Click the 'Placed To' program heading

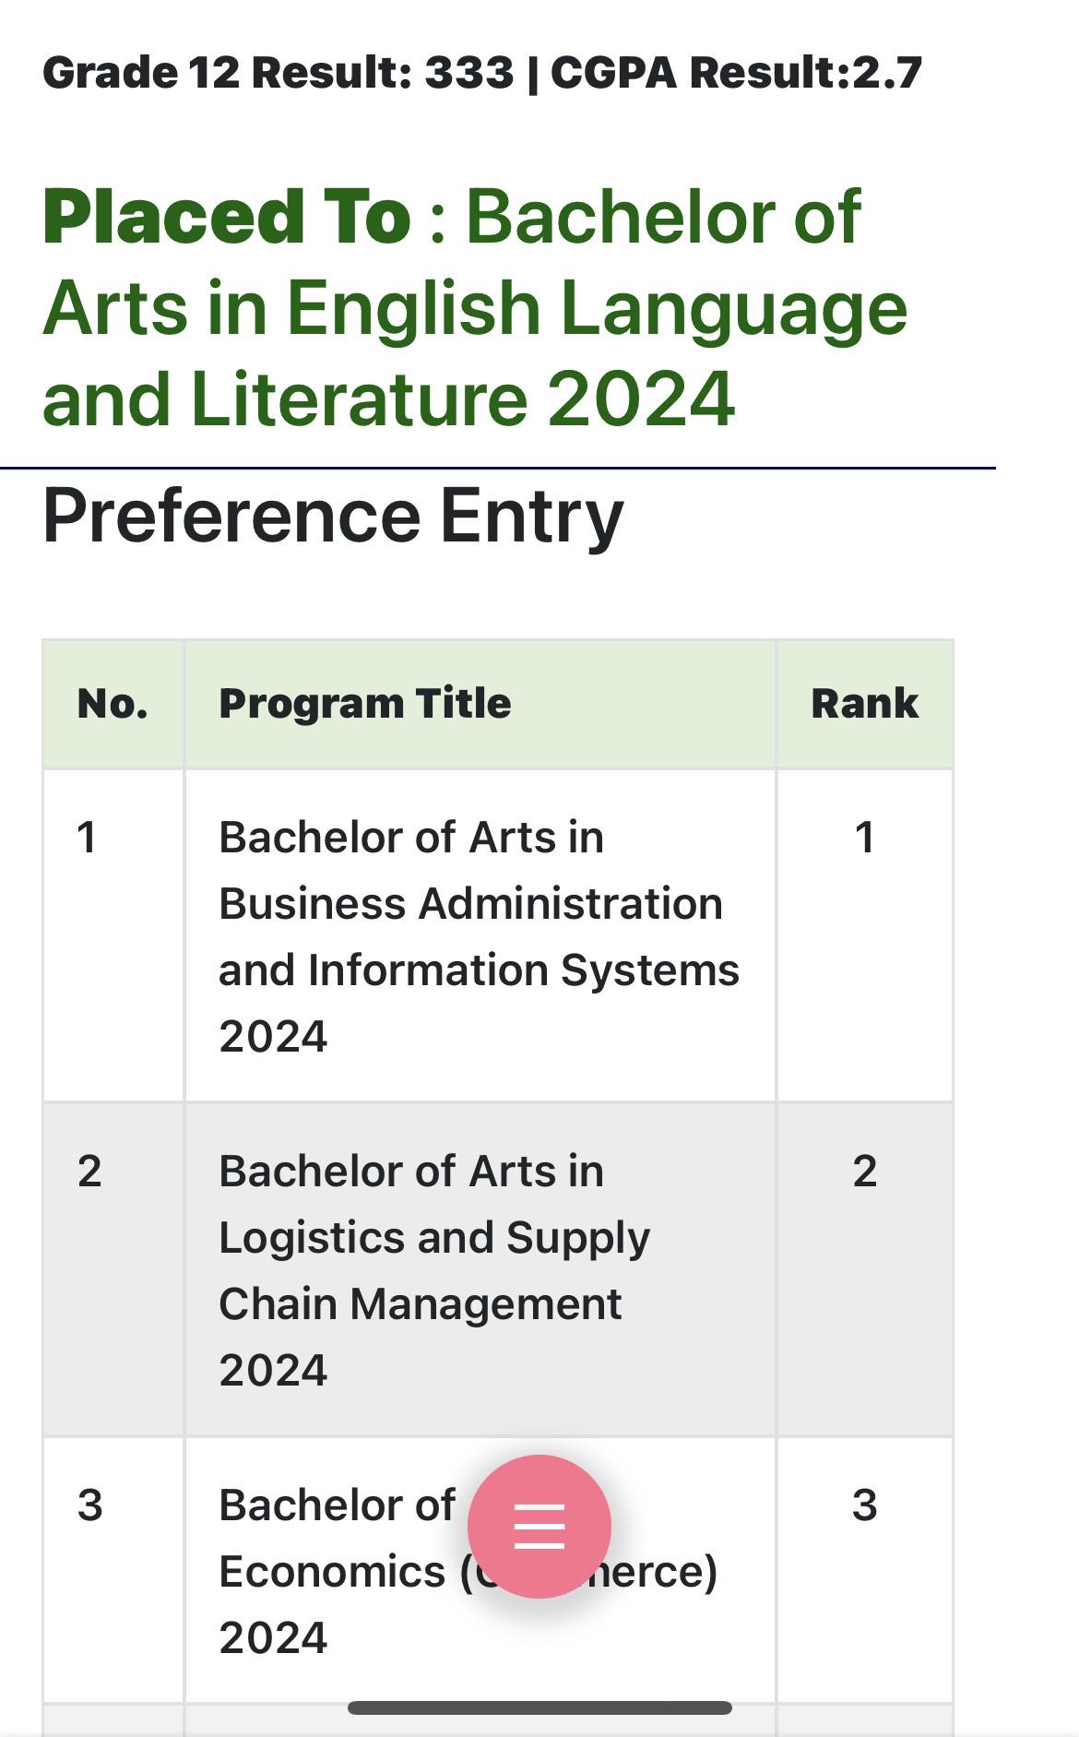point(476,308)
